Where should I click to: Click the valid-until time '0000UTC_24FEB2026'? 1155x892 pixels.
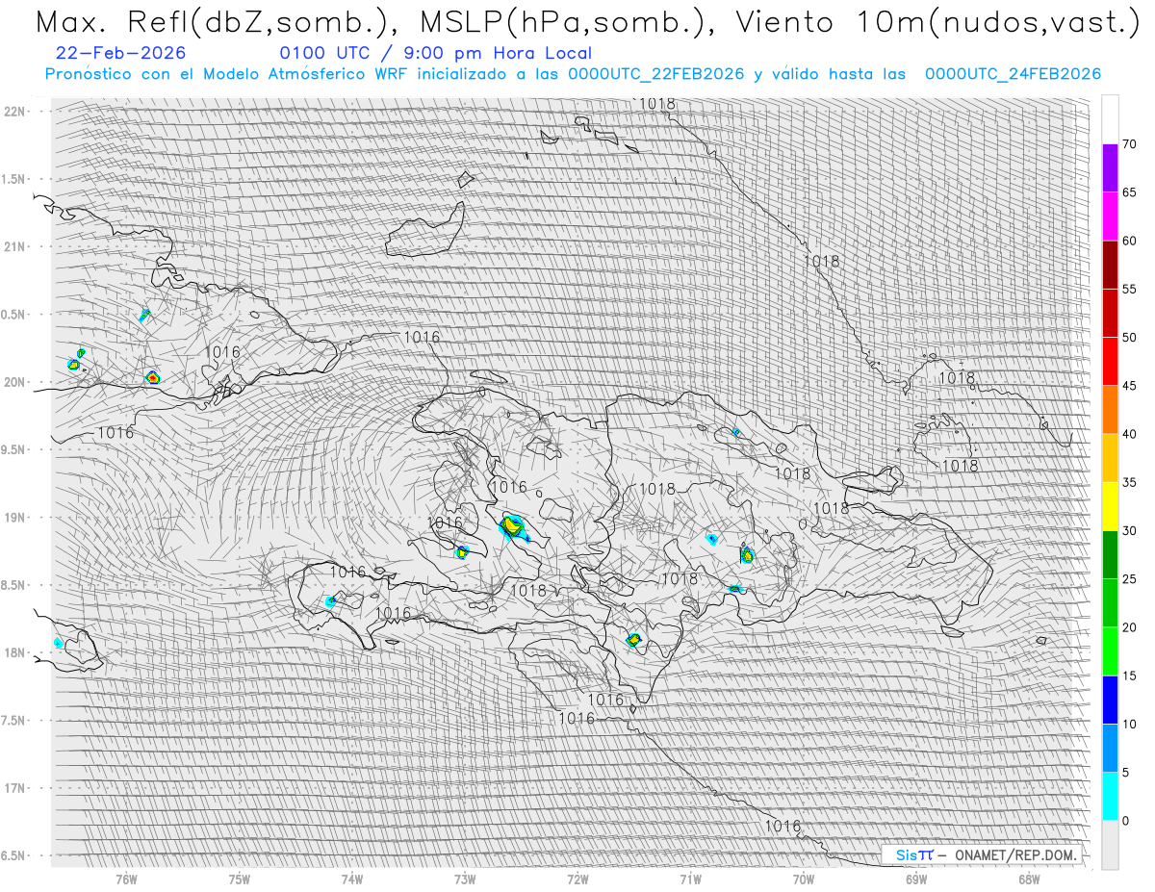1014,74
